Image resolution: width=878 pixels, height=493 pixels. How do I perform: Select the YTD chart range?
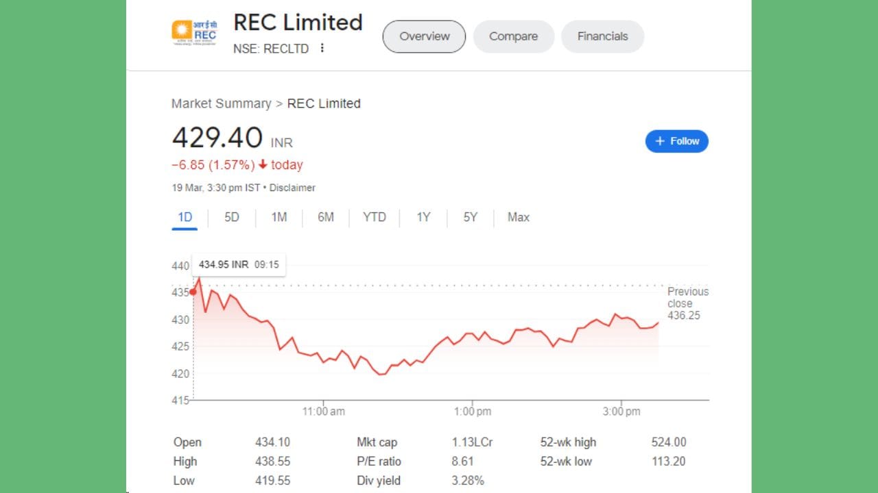point(374,217)
